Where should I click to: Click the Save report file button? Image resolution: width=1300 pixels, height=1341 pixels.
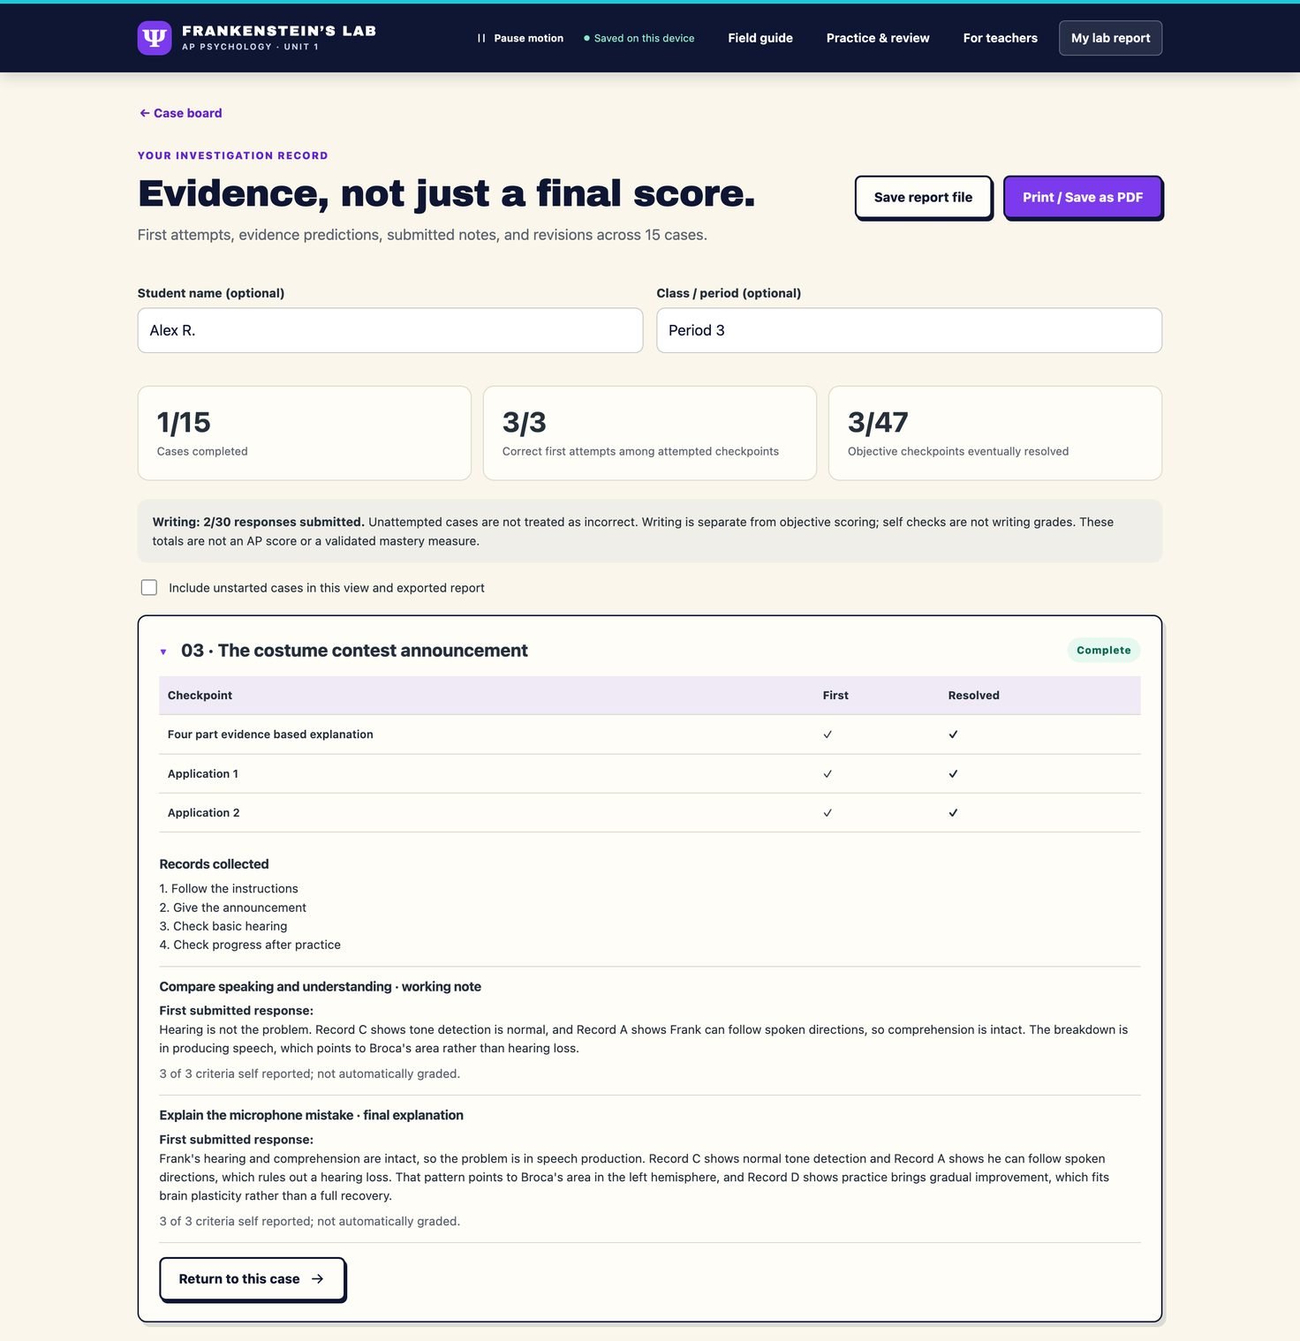pos(924,198)
